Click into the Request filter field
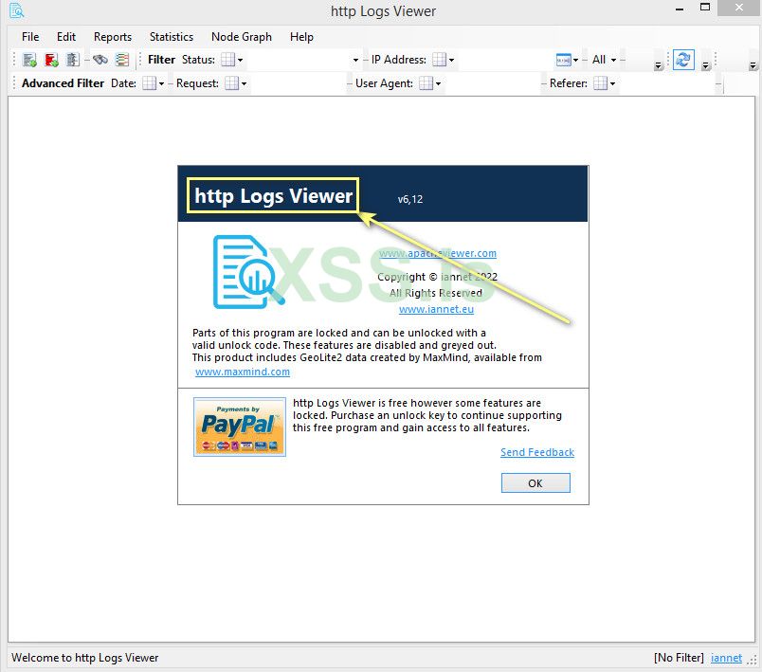 pos(298,83)
